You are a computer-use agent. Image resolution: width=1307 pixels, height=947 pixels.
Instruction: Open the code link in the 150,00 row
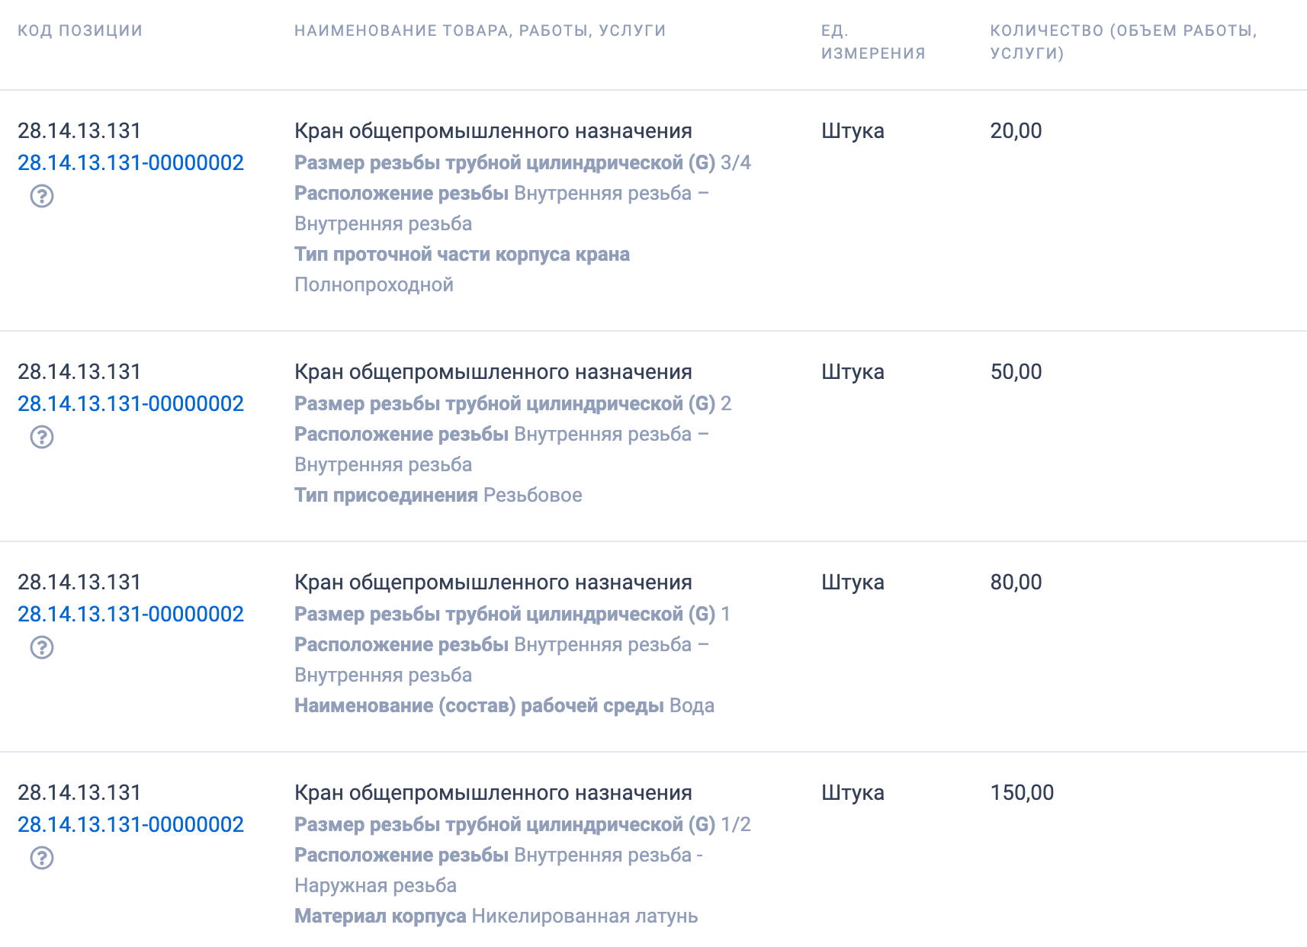coord(131,825)
